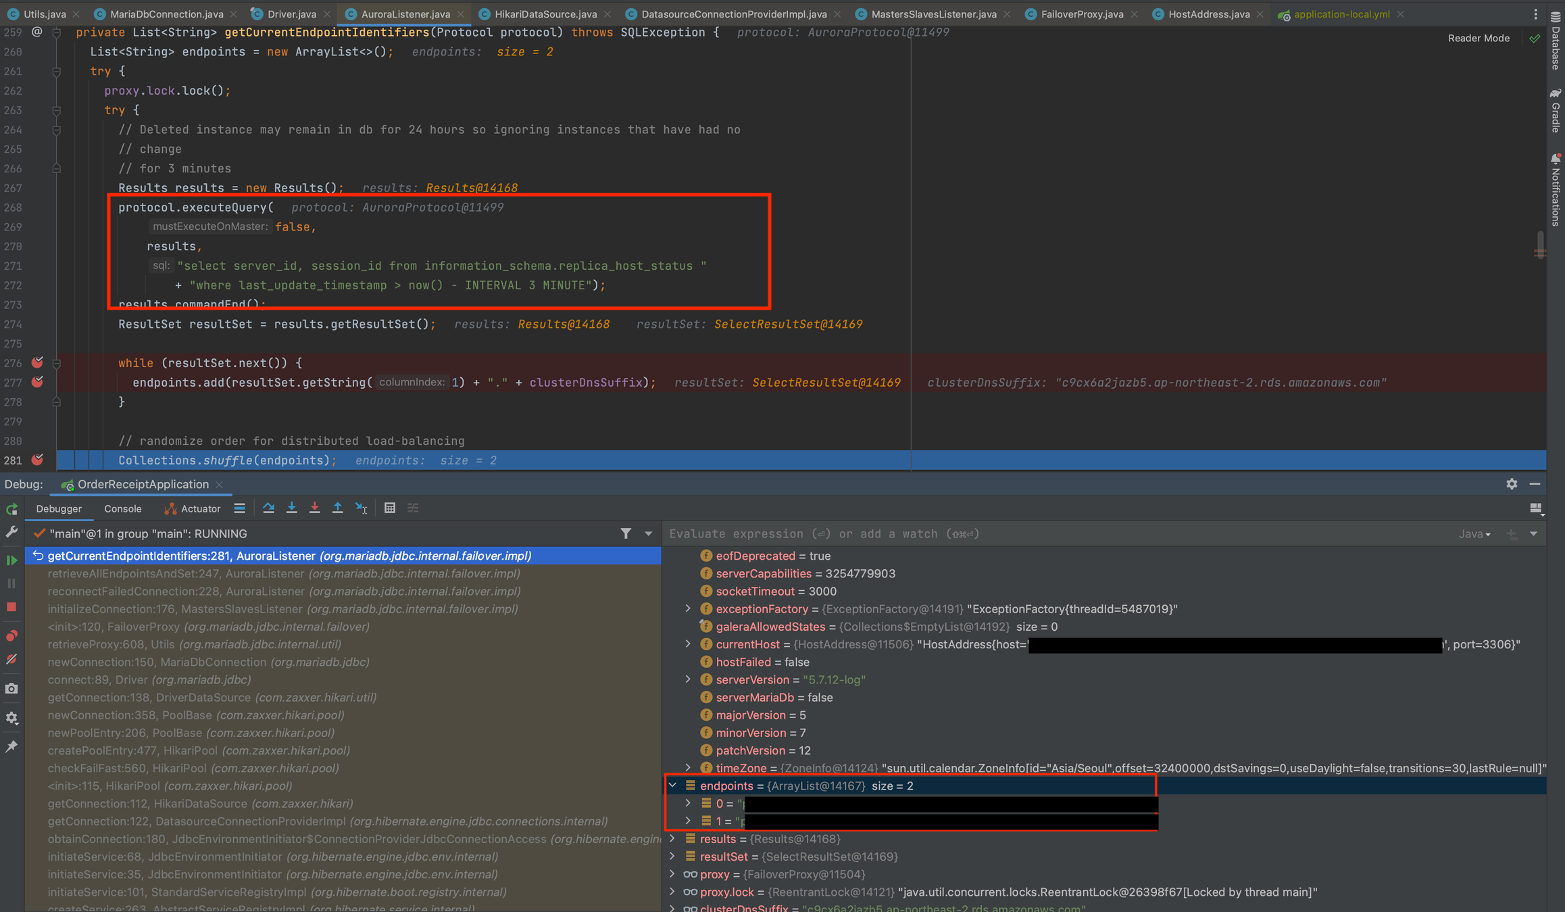Click layout settings icon in debugger toolbar
Image resolution: width=1565 pixels, height=912 pixels.
[1536, 508]
